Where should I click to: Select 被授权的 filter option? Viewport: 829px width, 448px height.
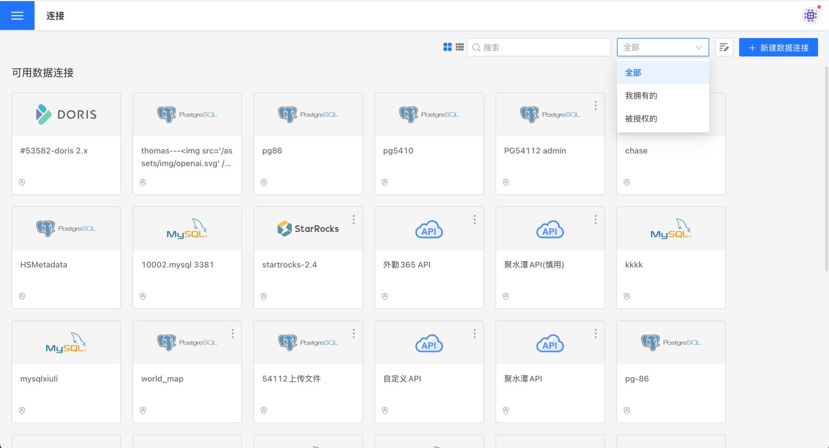click(x=641, y=118)
